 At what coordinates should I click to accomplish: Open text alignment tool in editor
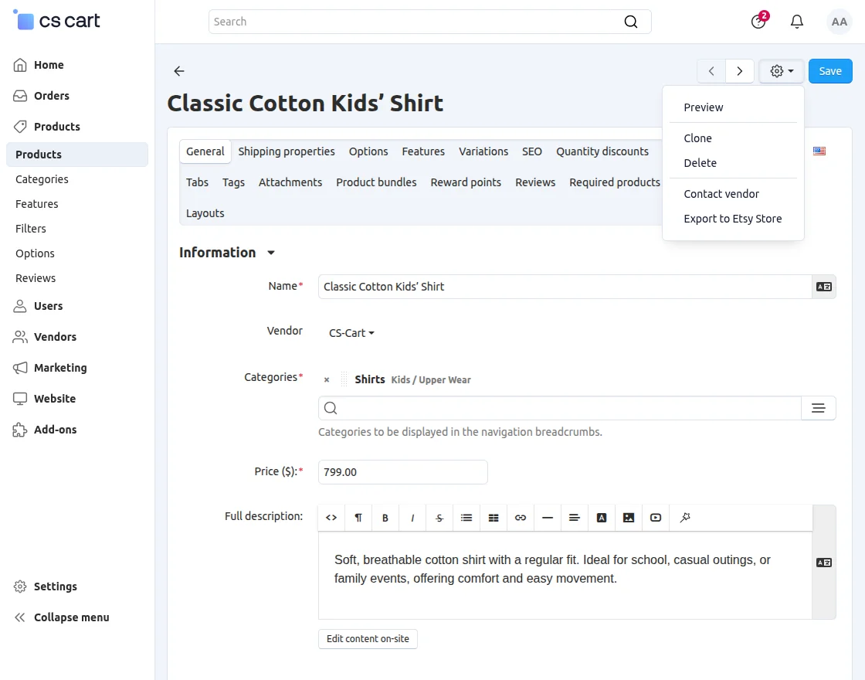click(x=575, y=518)
